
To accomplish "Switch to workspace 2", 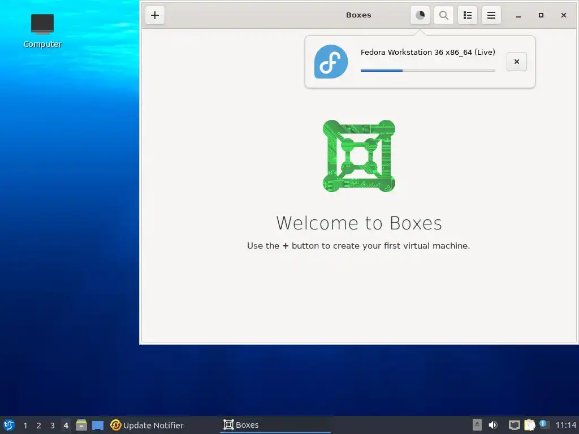I will pos(39,426).
